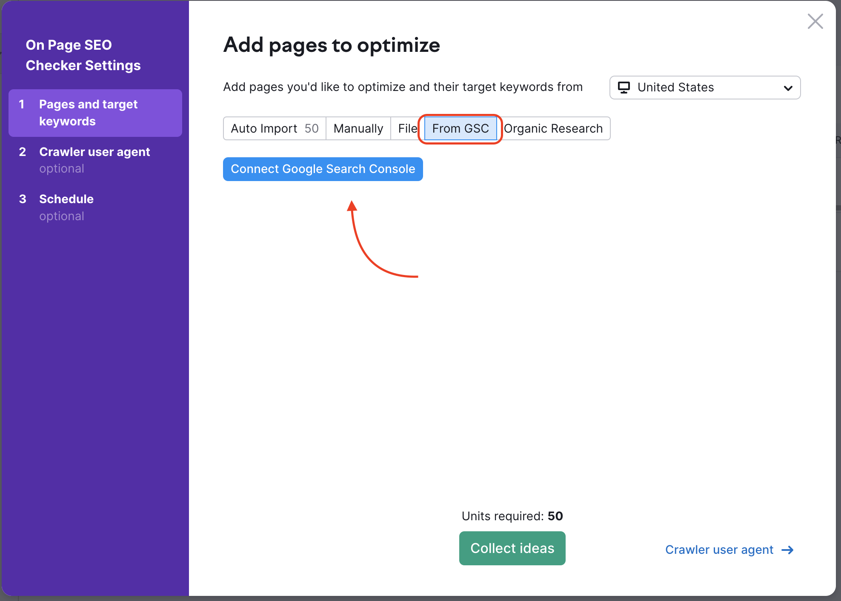Click the 'On Page SEO Checker Settings' title
Image resolution: width=841 pixels, height=601 pixels.
(83, 55)
